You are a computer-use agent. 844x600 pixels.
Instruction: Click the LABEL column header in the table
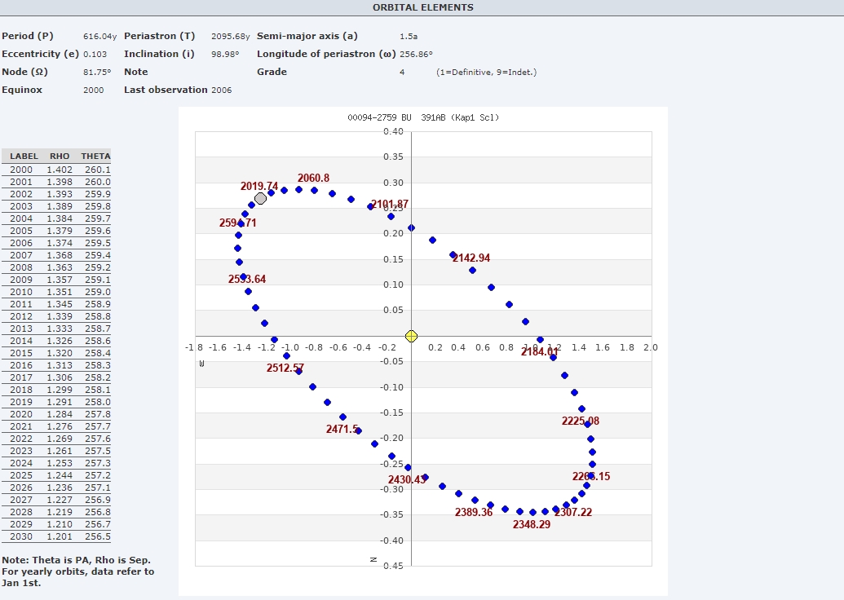pos(24,156)
